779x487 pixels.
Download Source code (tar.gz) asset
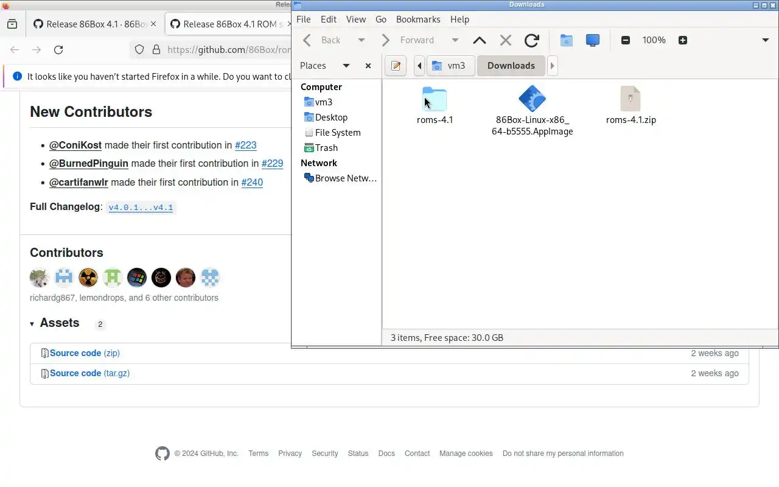point(89,373)
